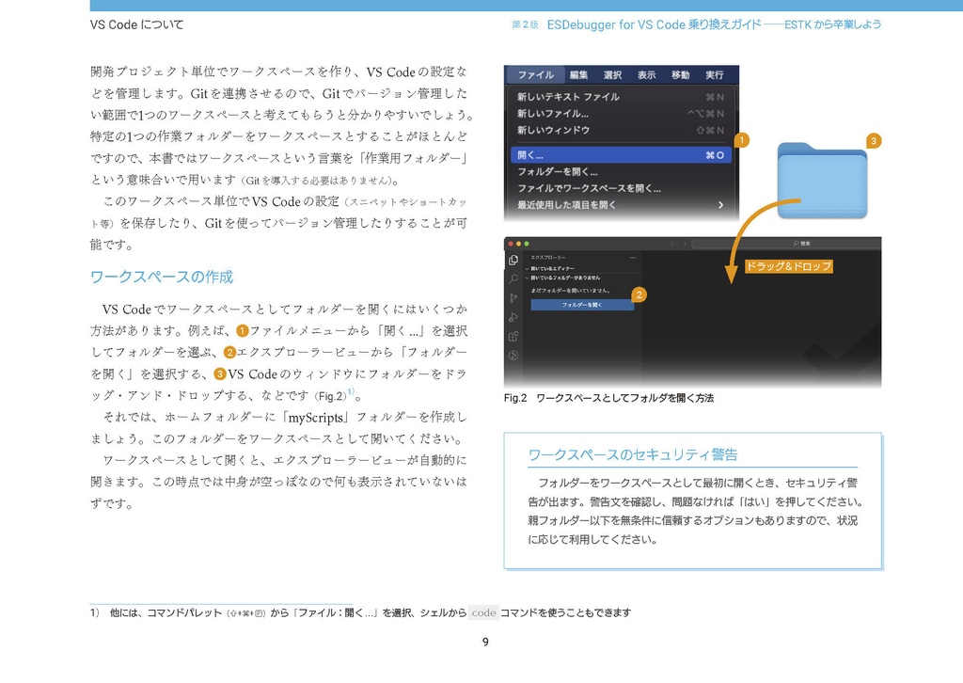Open the Extensions view icon
This screenshot has width=963, height=683.
tap(513, 335)
